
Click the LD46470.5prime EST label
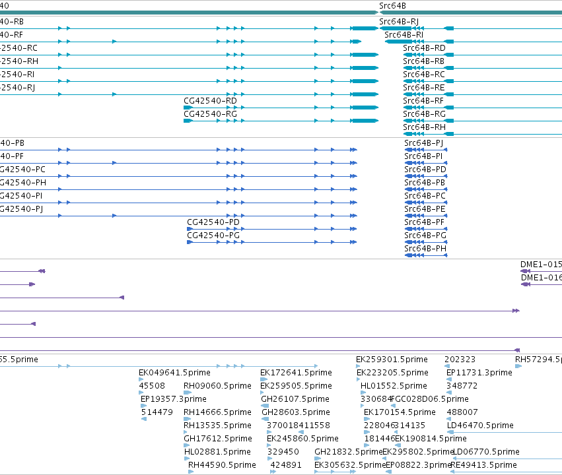point(480,426)
